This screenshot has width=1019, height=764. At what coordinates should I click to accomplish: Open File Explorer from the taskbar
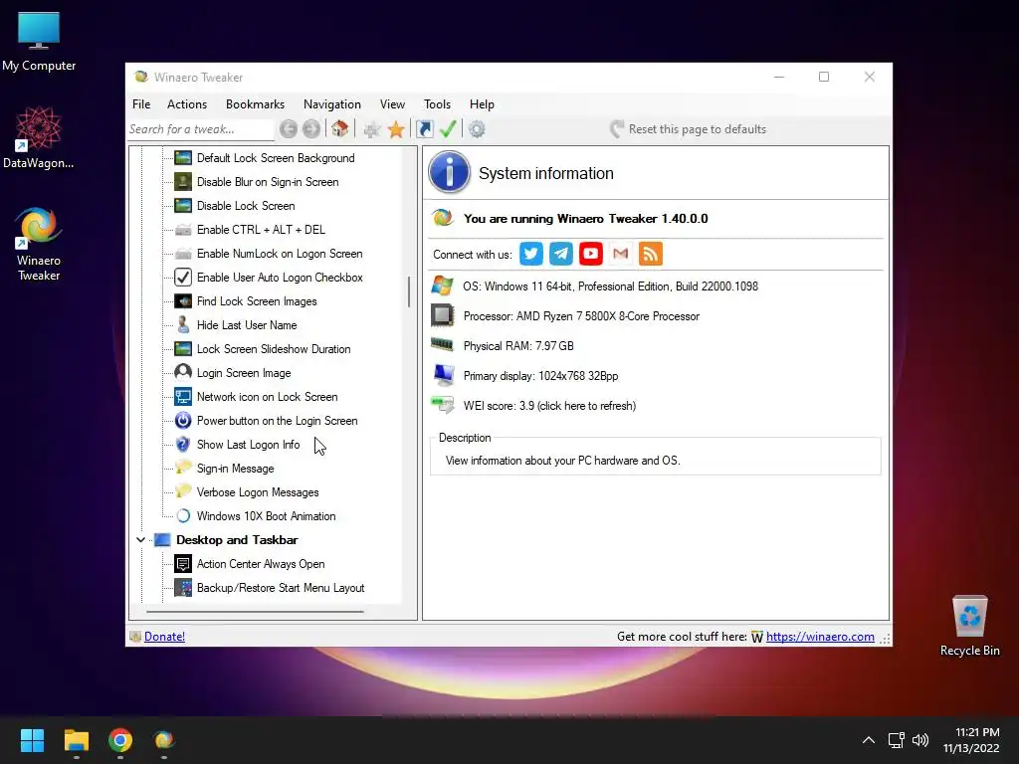click(x=76, y=740)
